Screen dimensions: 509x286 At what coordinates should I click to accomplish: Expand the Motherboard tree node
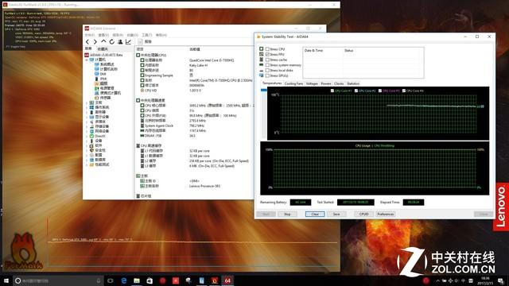click(x=87, y=102)
